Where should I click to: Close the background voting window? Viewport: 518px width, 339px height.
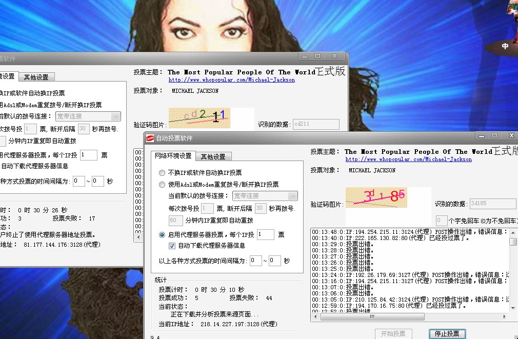334,56
